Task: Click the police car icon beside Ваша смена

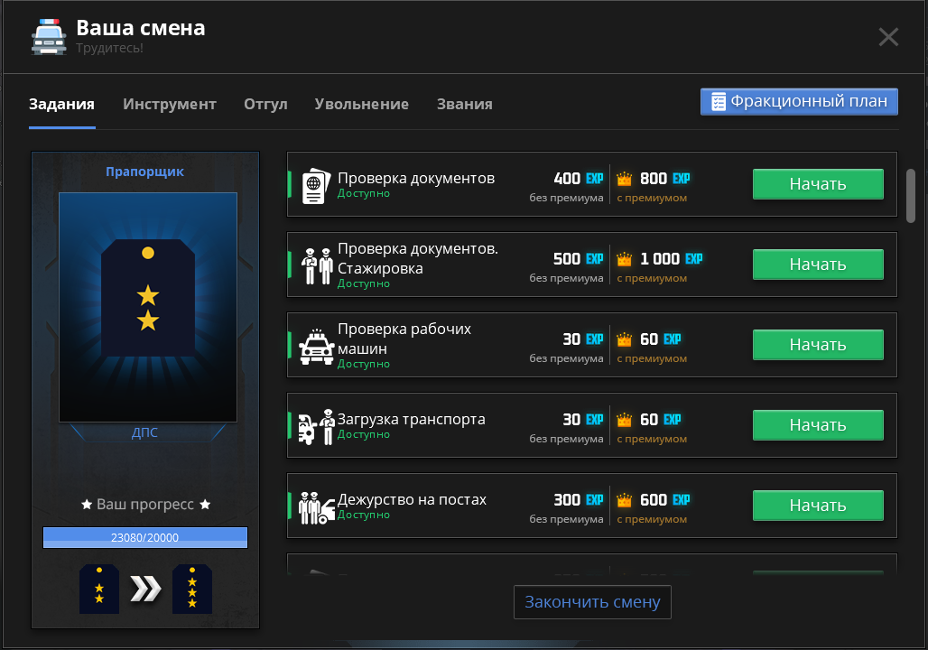Action: [48, 37]
